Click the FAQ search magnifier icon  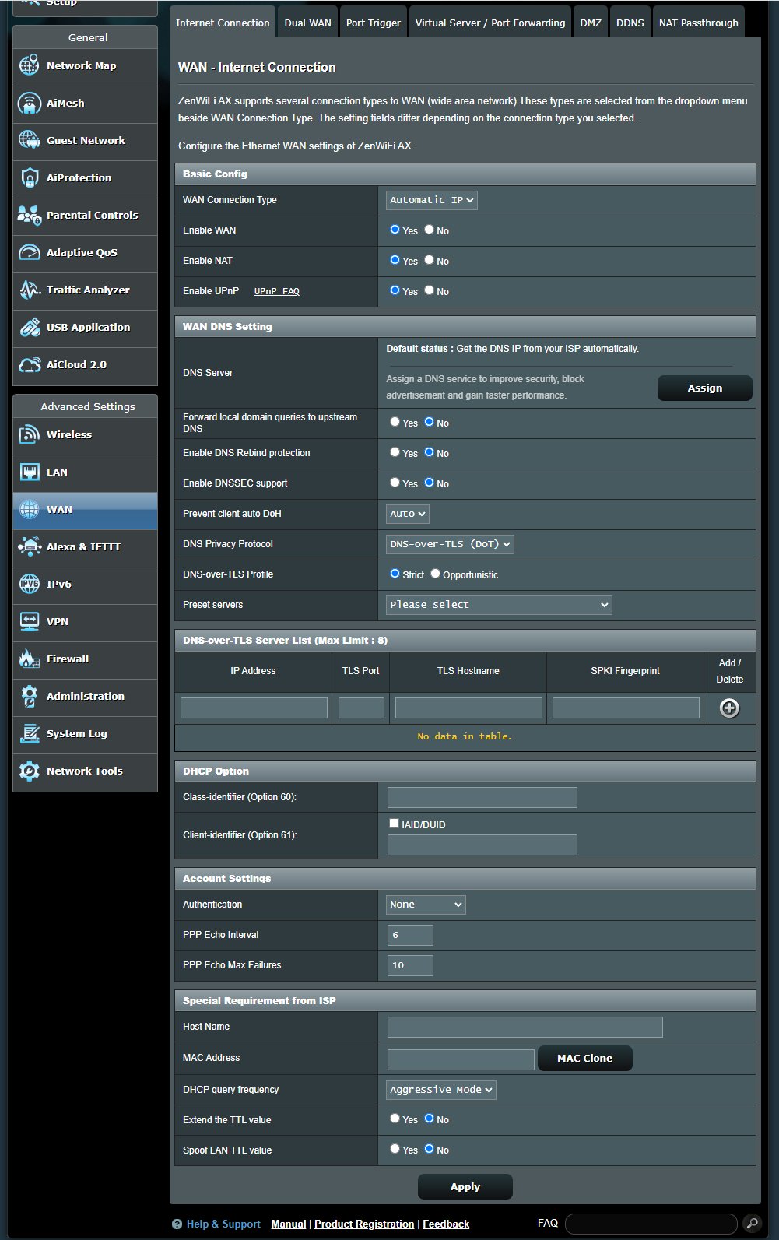(x=752, y=1224)
